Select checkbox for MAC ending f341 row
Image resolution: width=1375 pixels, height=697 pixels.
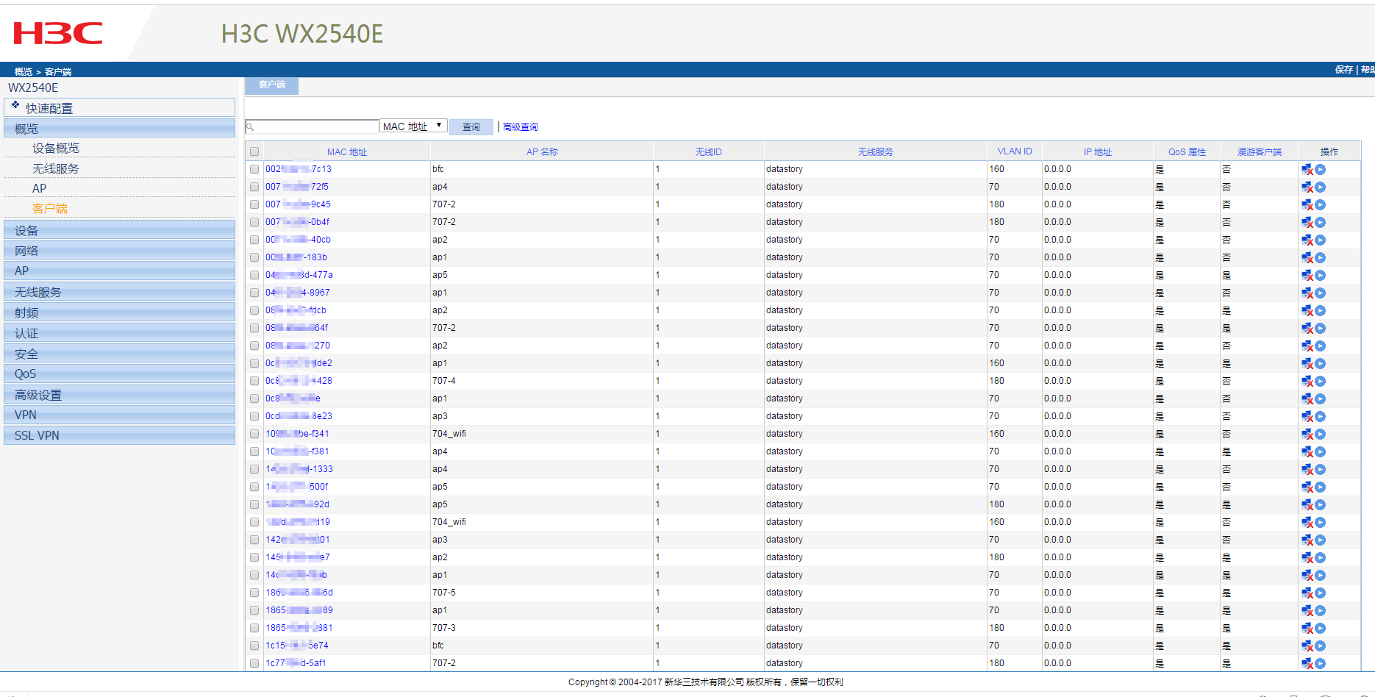(254, 435)
